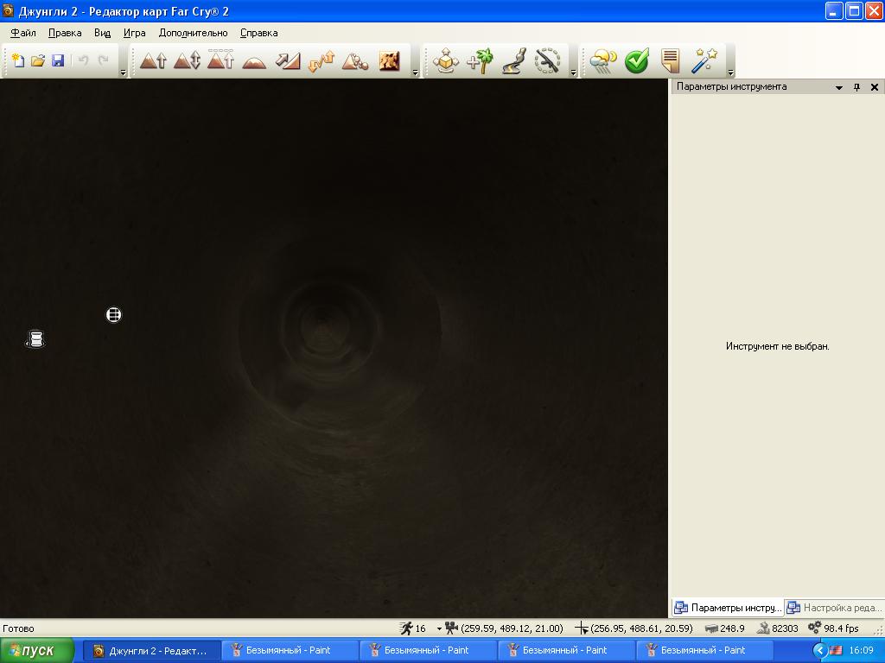The image size is (885, 663).
Task: Select the raise terrain tool (mountain, up arrow)
Action: pyautogui.click(x=153, y=60)
